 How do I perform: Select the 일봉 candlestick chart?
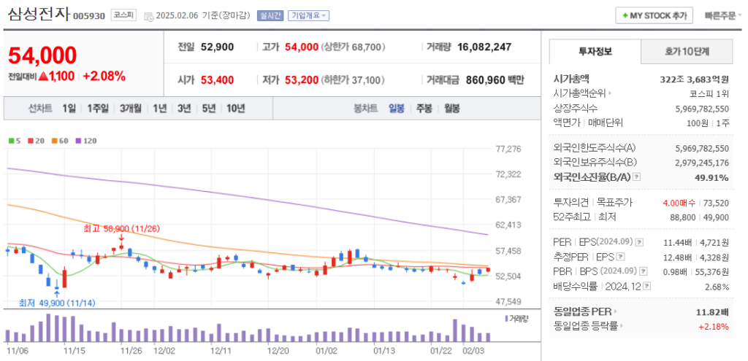[397, 109]
